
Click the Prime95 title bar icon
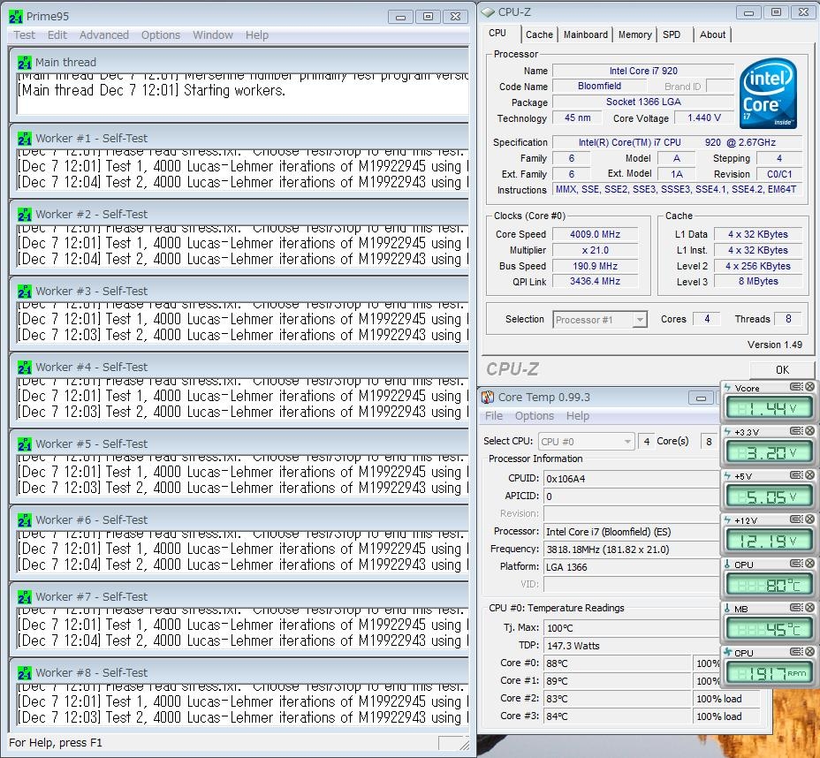[x=15, y=16]
